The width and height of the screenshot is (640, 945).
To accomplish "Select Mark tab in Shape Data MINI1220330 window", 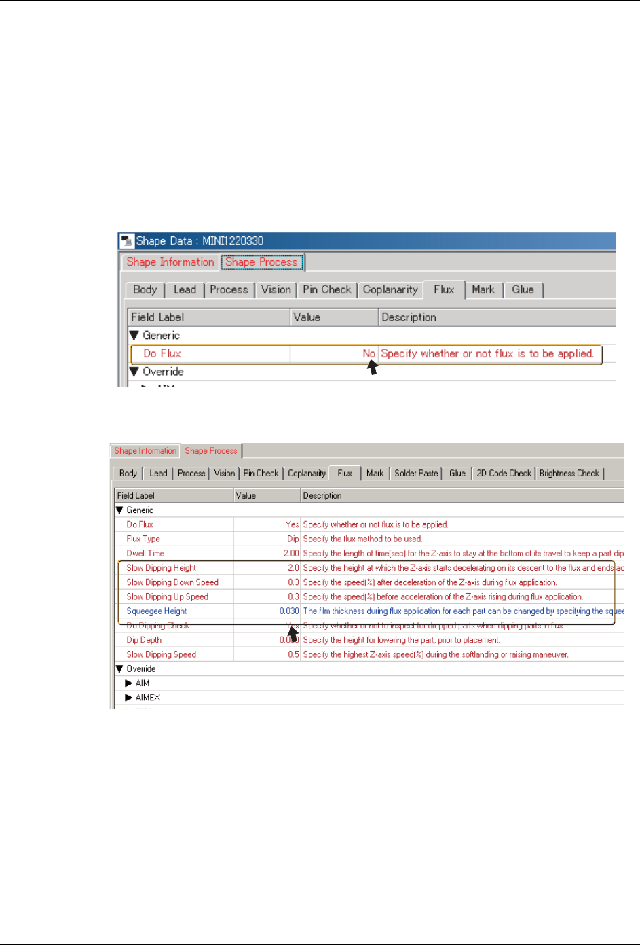I will (483, 290).
